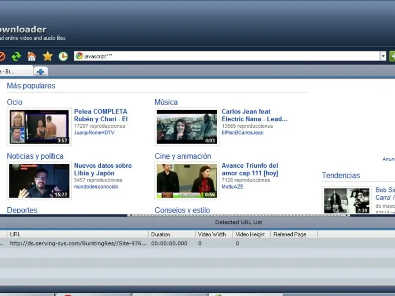Play the Pelea COMPLETA Rubén y Chari thumbnail

tap(39, 127)
